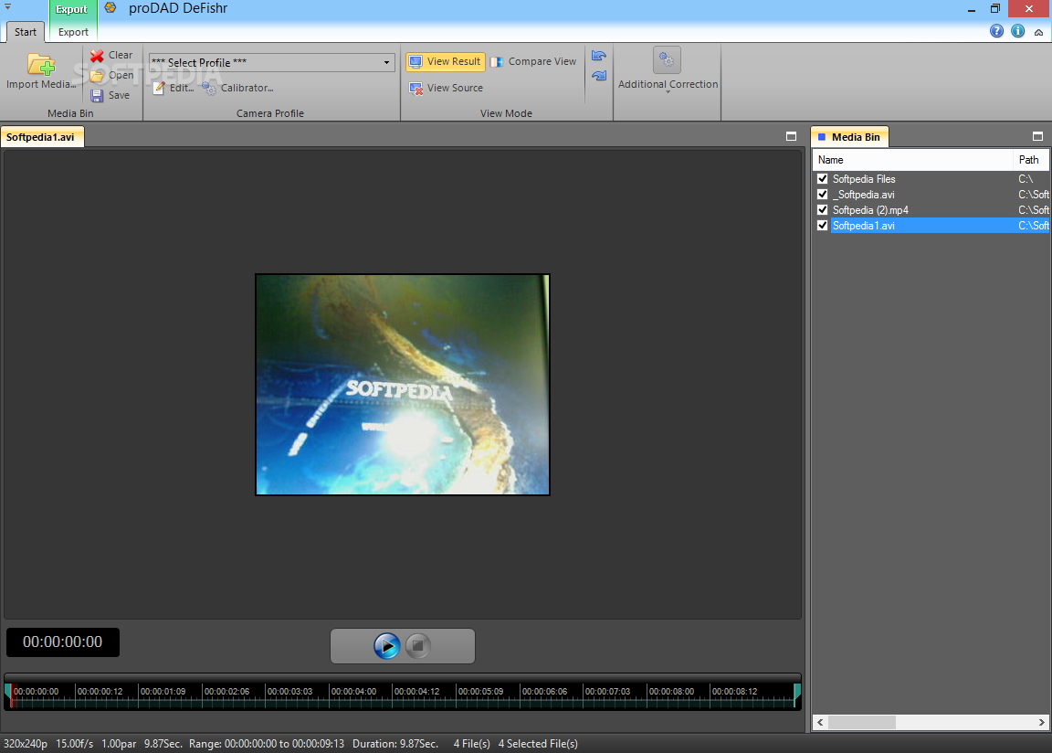Open Import Media dialog
This screenshot has width=1052, height=753.
[41, 70]
